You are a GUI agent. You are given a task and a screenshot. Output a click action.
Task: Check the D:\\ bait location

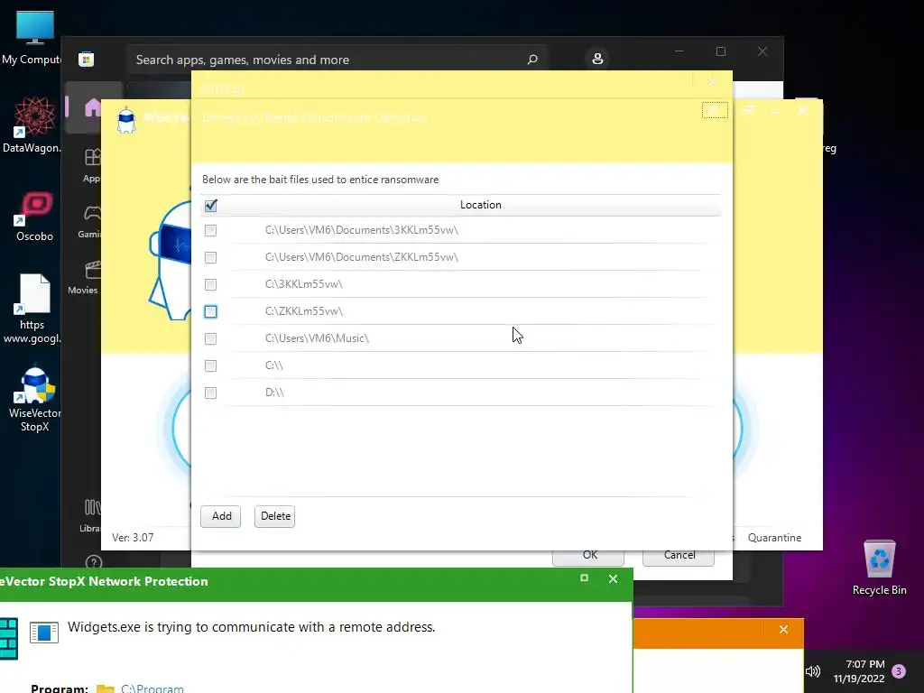click(210, 393)
